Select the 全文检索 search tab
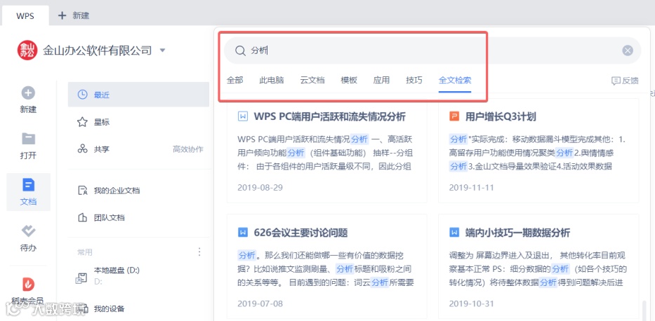This screenshot has width=655, height=321. click(x=455, y=80)
